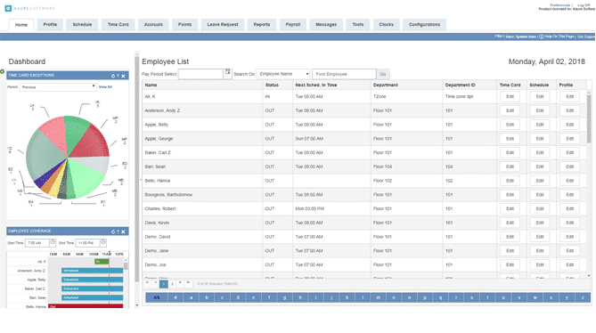Open the Clocks tab
The width and height of the screenshot is (596, 333).
386,24
